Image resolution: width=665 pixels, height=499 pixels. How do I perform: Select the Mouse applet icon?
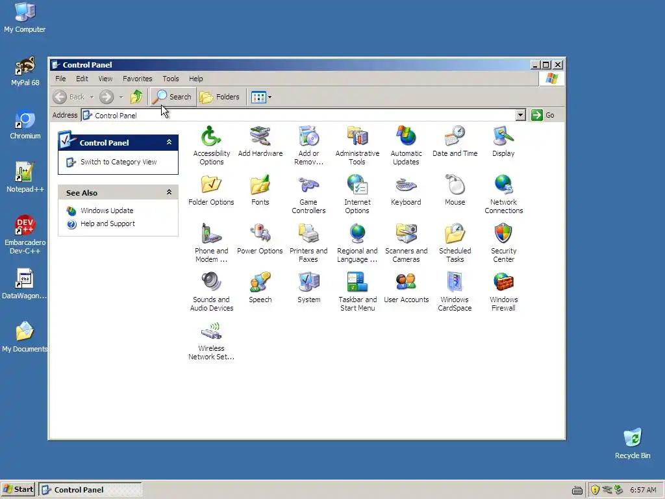pos(455,190)
